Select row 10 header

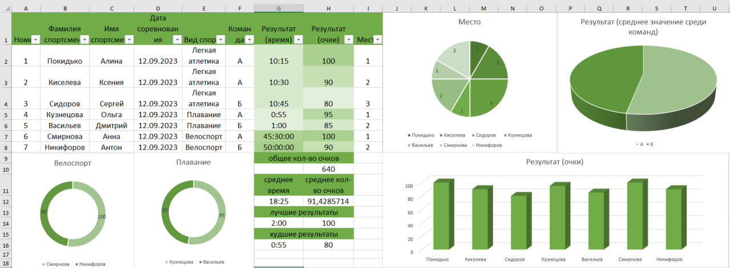click(x=6, y=169)
